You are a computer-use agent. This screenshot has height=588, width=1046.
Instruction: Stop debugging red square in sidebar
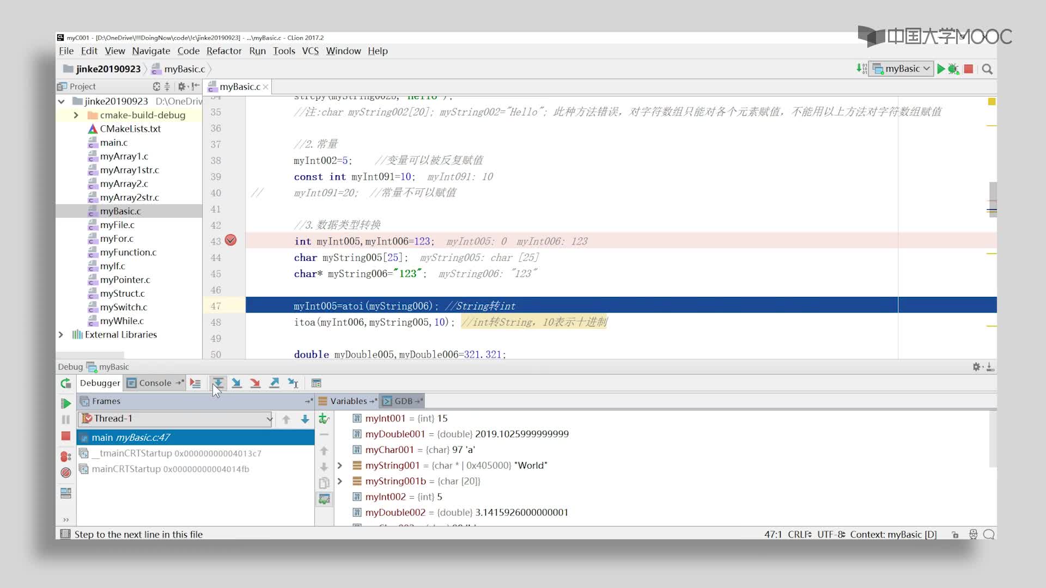click(x=66, y=436)
